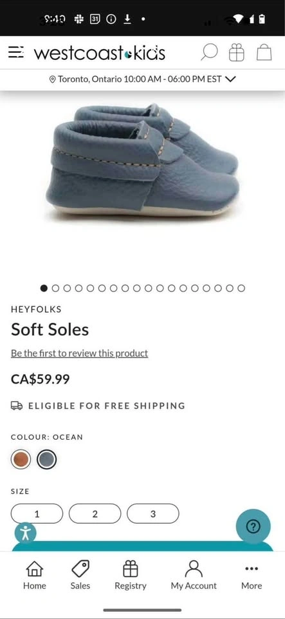The width and height of the screenshot is (285, 619).
Task: Select size 2 option
Action: 95,514
